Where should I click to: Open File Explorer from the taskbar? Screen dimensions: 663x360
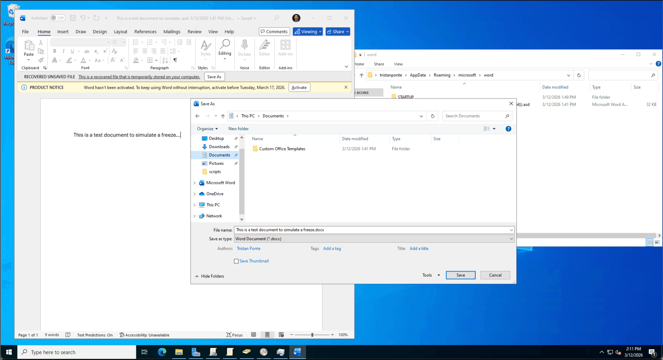pyautogui.click(x=179, y=352)
